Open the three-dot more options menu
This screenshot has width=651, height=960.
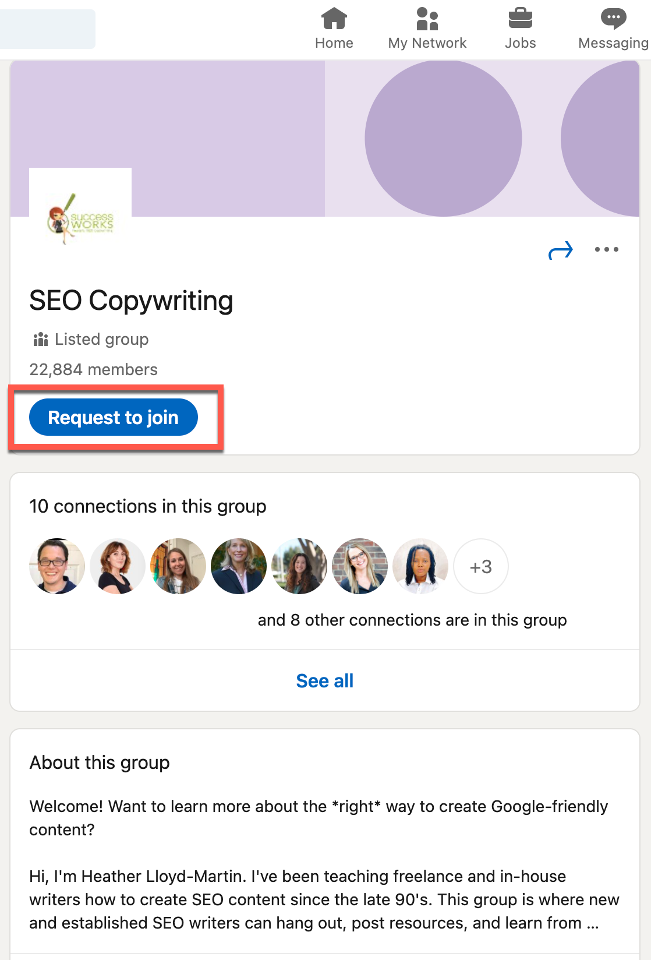[606, 250]
